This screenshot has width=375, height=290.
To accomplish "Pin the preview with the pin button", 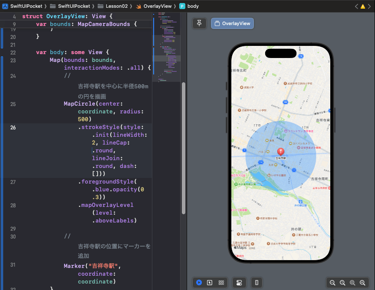I will (199, 23).
